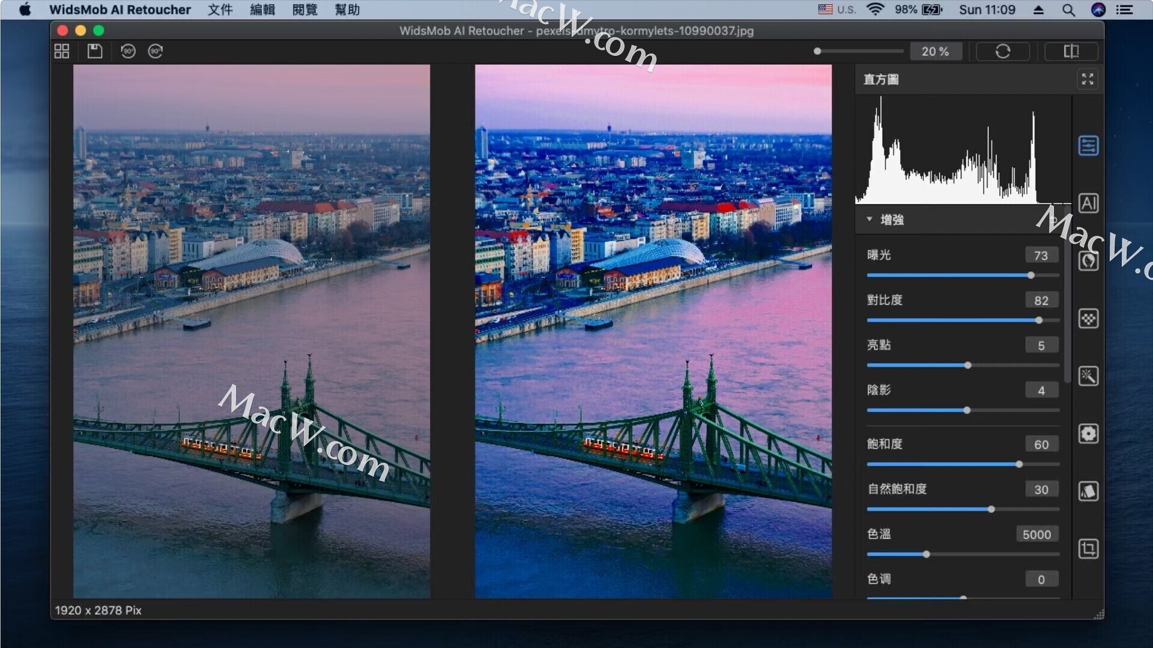Click the 曝光 value field 73

pyautogui.click(x=1041, y=256)
